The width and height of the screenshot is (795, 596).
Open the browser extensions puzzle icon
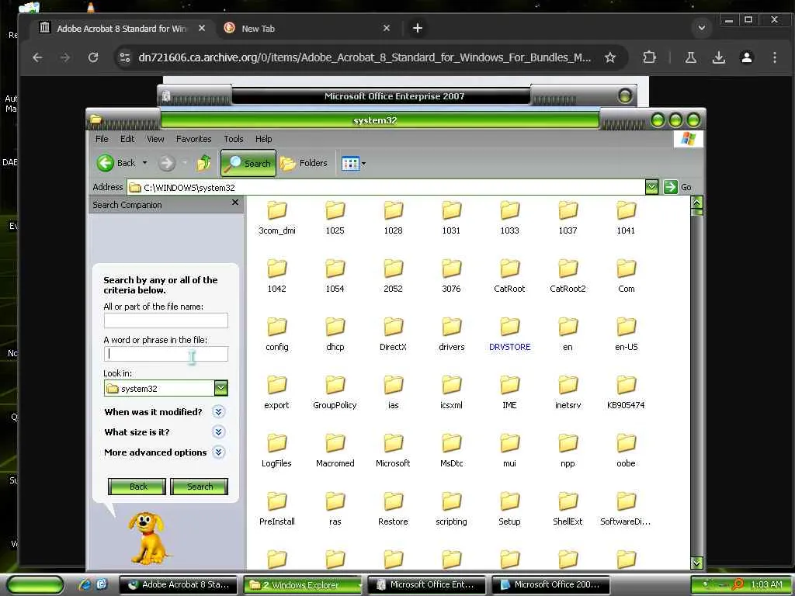[x=649, y=57]
